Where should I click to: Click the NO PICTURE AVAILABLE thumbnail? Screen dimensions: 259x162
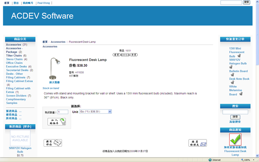click(x=20, y=138)
